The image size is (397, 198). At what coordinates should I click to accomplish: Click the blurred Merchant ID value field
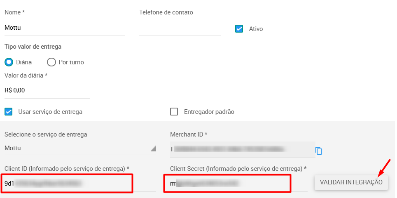(x=243, y=149)
